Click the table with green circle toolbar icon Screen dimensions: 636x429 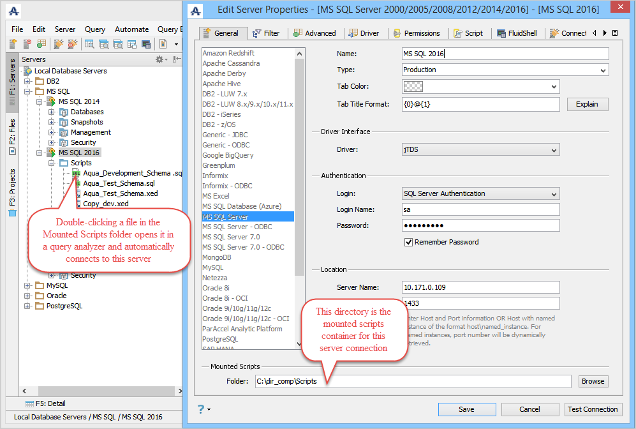click(41, 44)
